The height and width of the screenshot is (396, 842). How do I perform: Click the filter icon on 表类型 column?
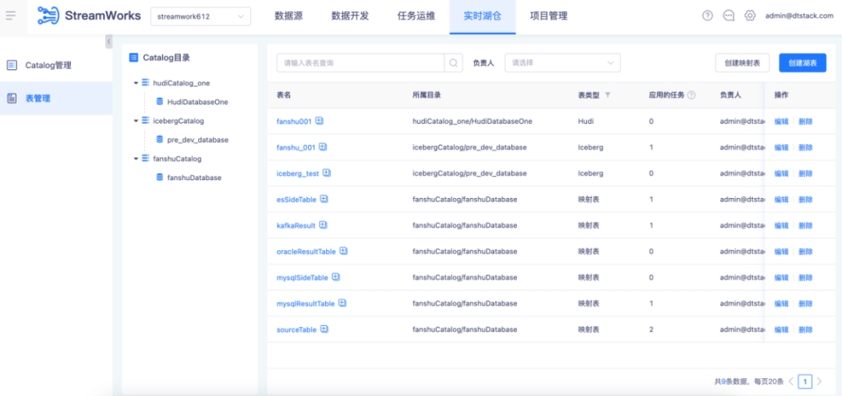[607, 95]
